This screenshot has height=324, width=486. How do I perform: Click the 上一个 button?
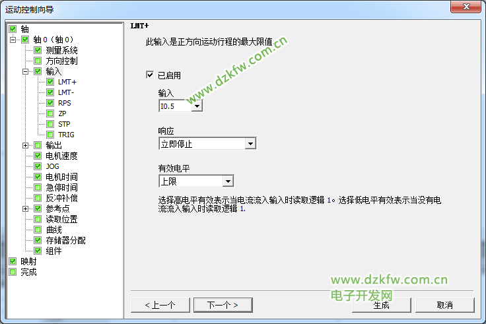click(x=160, y=305)
